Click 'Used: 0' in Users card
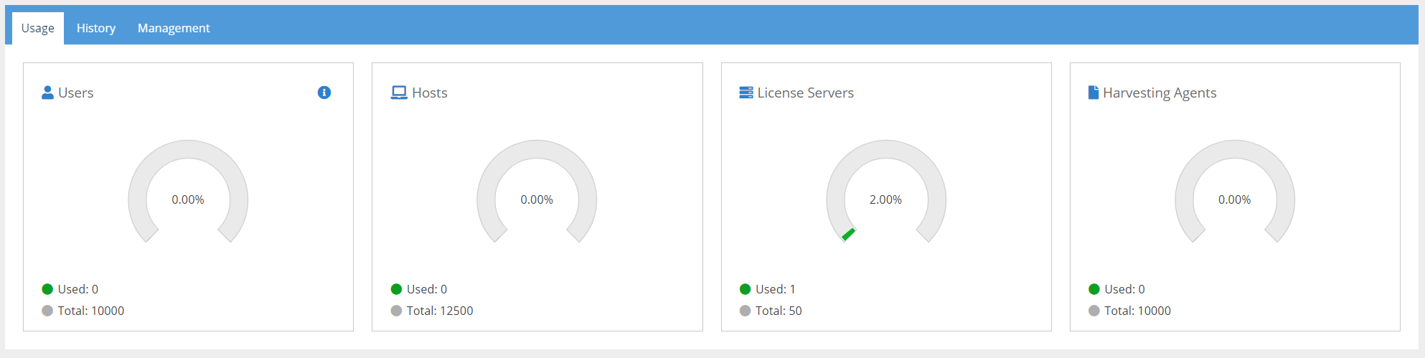Image resolution: width=1425 pixels, height=358 pixels. point(78,289)
